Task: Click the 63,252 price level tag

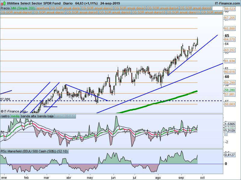Action: pyautogui.click(x=230, y=50)
